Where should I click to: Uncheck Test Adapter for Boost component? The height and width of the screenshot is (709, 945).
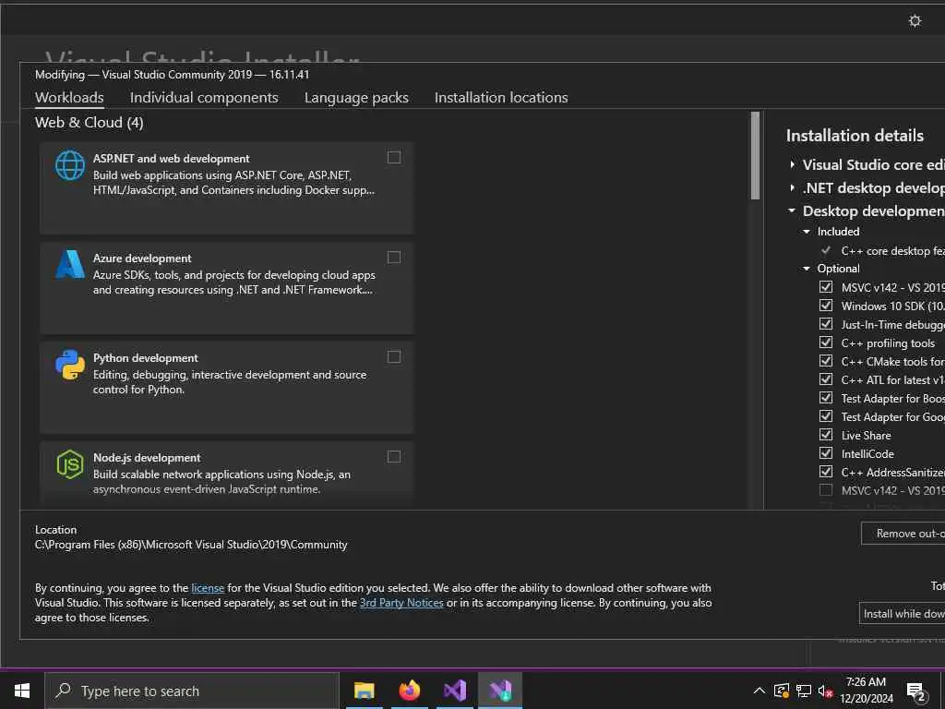pos(826,398)
